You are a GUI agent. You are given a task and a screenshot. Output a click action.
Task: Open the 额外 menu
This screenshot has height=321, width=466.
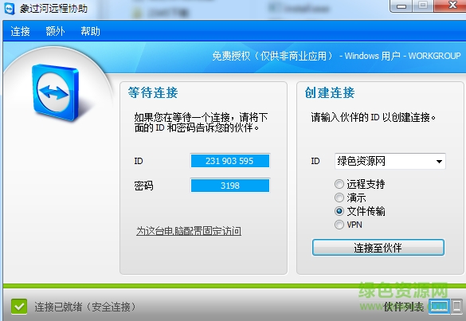click(55, 31)
